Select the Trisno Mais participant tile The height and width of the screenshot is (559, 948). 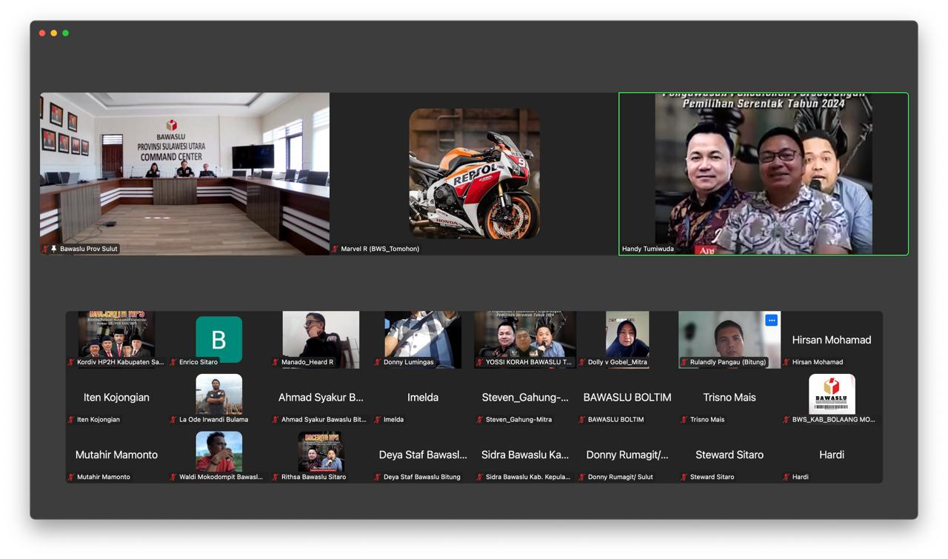click(730, 398)
